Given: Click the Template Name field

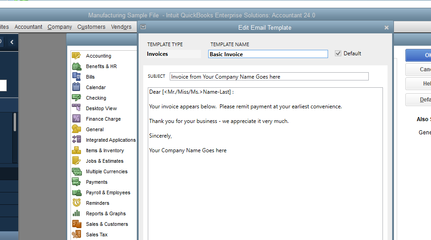Looking at the screenshot, I should point(268,54).
